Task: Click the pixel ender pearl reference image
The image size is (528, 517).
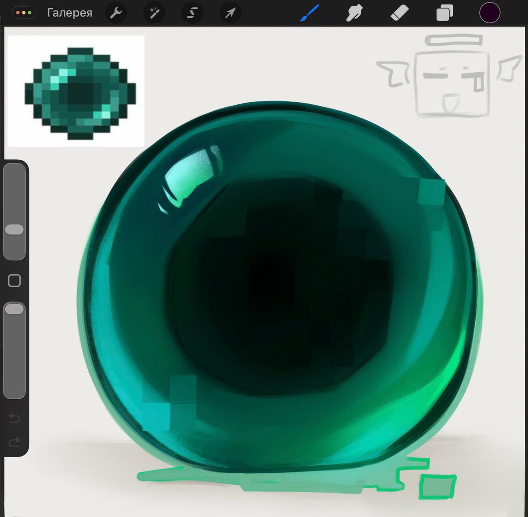Action: pyautogui.click(x=76, y=91)
